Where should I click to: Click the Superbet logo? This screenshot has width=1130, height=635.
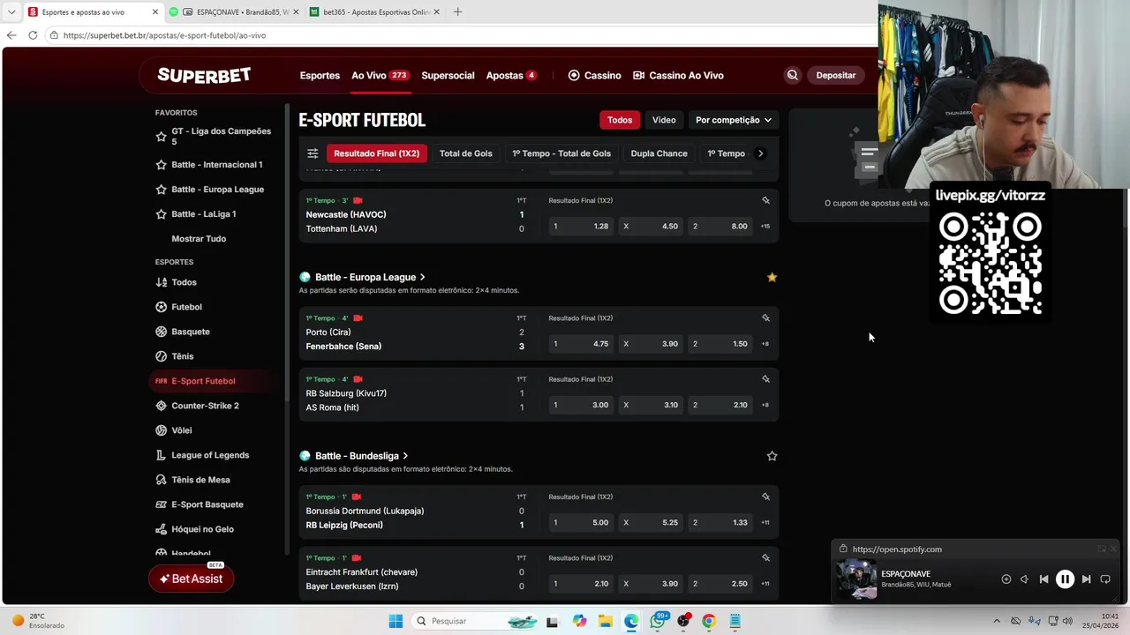204,76
